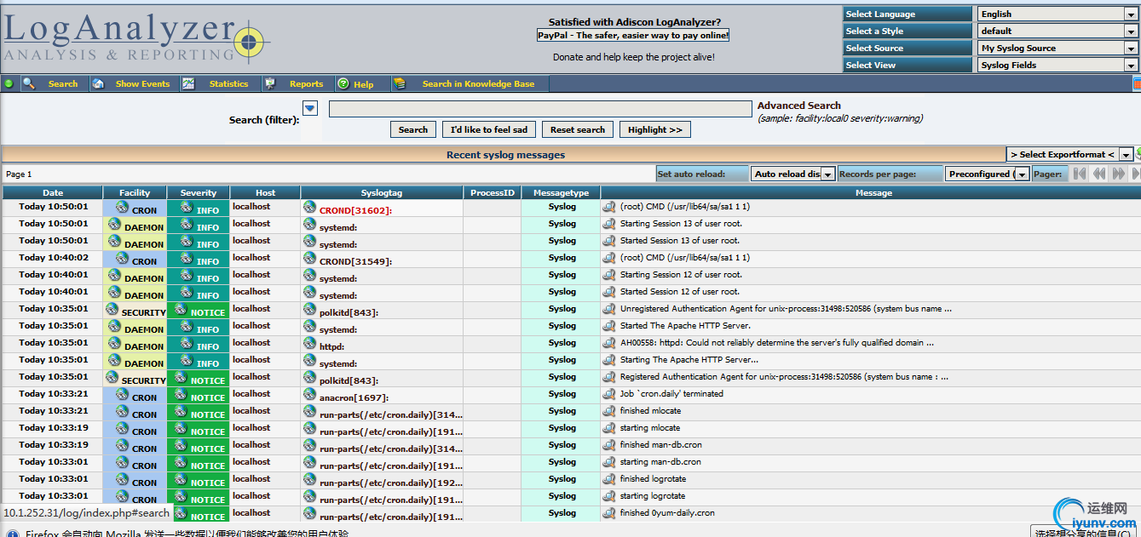1141x537 pixels.
Task: Click message text starting man-db.cron
Action: (660, 462)
